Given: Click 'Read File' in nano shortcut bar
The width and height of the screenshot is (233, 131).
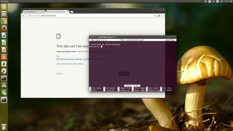Looking at the screenshot, I should click(126, 88).
